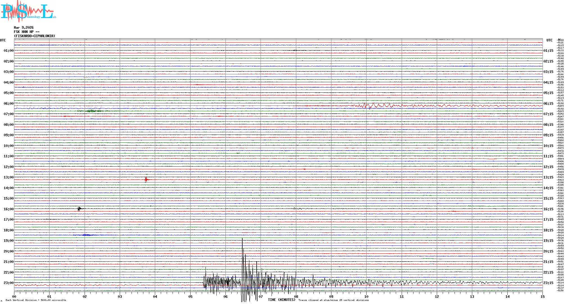Click the UTC label at top left

pos(3,40)
